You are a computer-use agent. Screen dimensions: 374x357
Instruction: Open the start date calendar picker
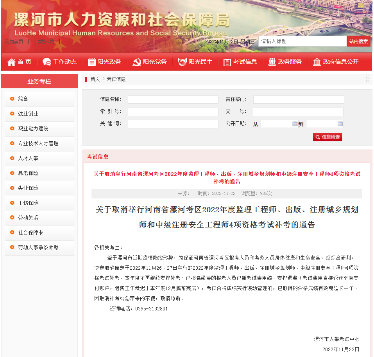[x=295, y=124]
